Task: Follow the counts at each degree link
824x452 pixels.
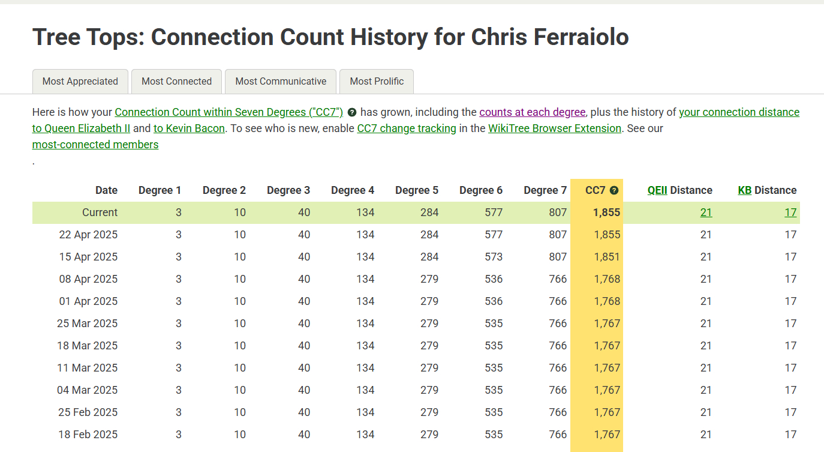Action: 532,112
